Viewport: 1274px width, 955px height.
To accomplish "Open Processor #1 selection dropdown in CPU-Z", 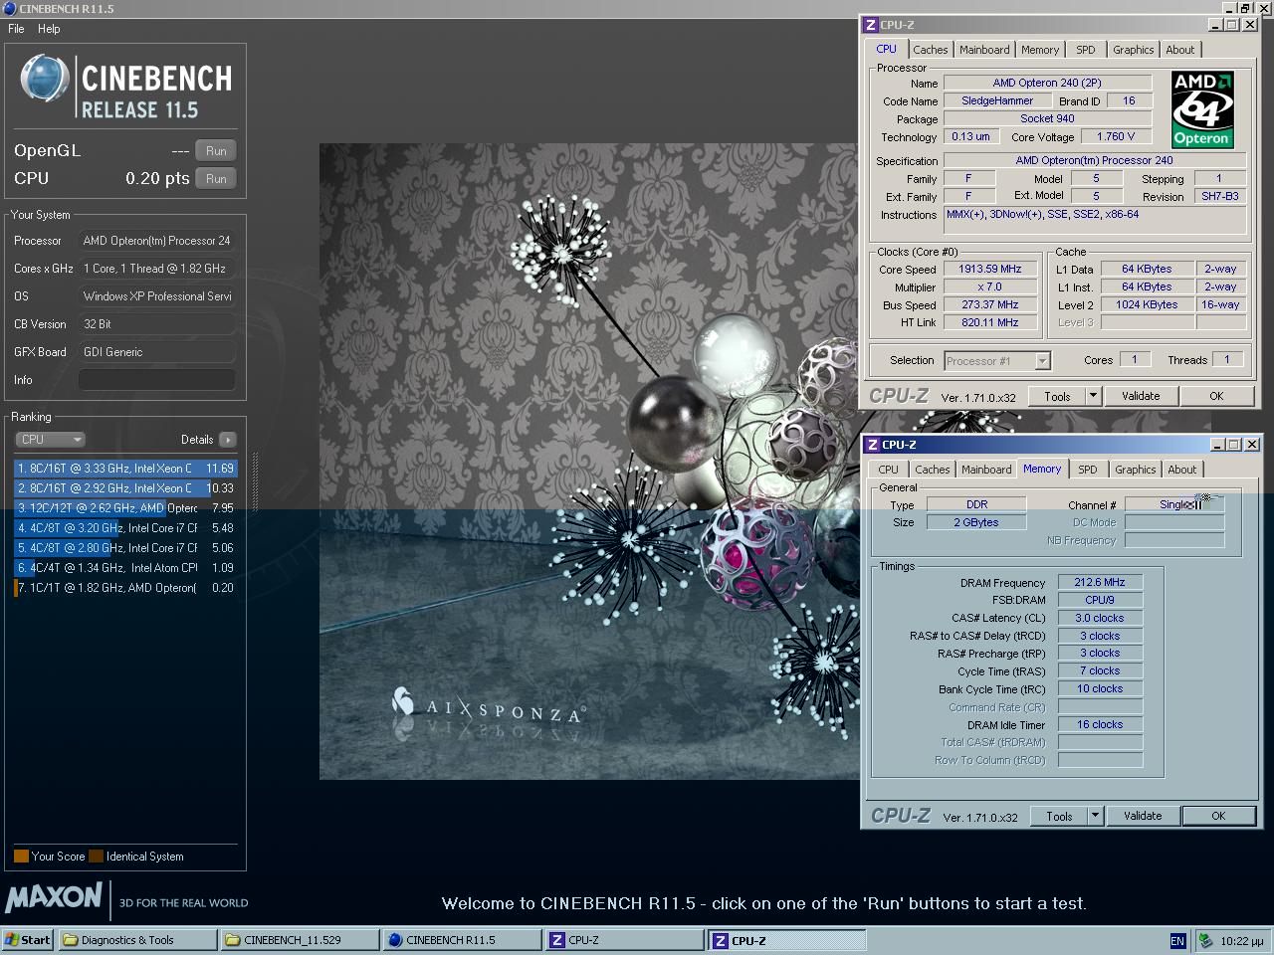I will point(997,361).
